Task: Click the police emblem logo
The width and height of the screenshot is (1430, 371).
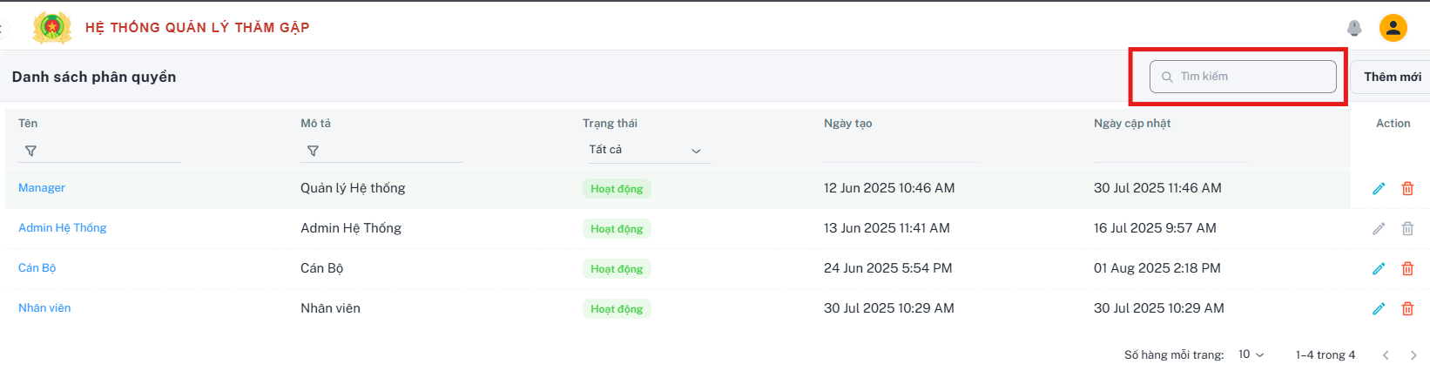Action: 52,27
